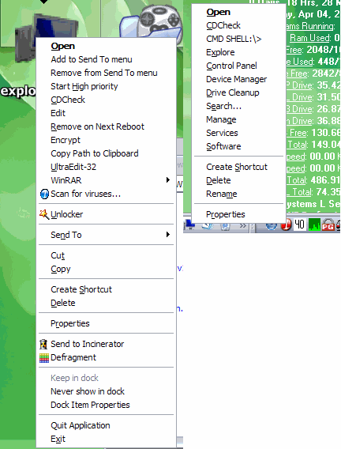Viewport: 341px width, 449px height.
Task: Choose Delete in the menu with Defragment
Action: [x=106, y=303]
